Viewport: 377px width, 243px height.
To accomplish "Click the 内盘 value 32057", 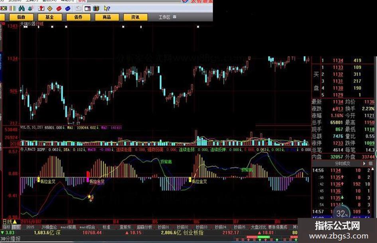I will point(337,157).
